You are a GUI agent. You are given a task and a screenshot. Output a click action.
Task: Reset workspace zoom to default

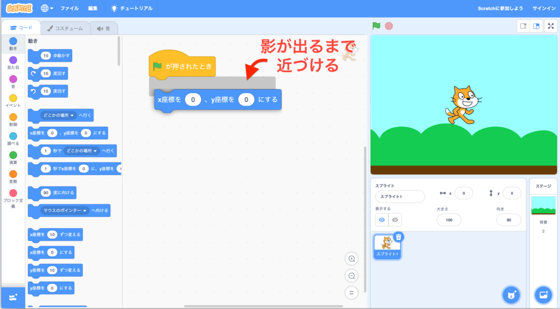(x=352, y=293)
